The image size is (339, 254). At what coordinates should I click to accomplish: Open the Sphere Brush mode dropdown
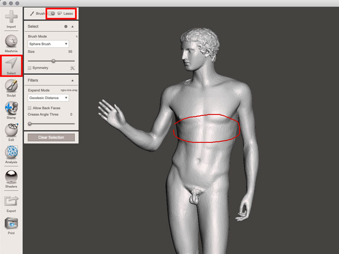tap(48, 44)
